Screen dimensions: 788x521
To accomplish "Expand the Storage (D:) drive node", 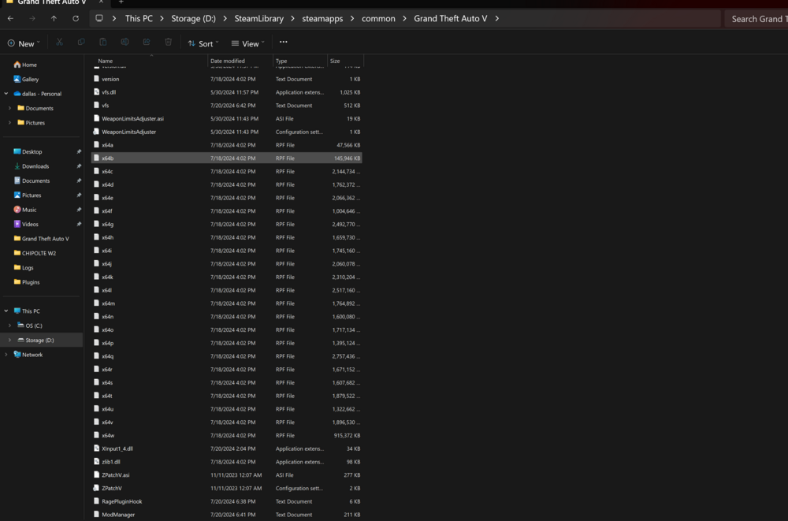I will point(9,340).
